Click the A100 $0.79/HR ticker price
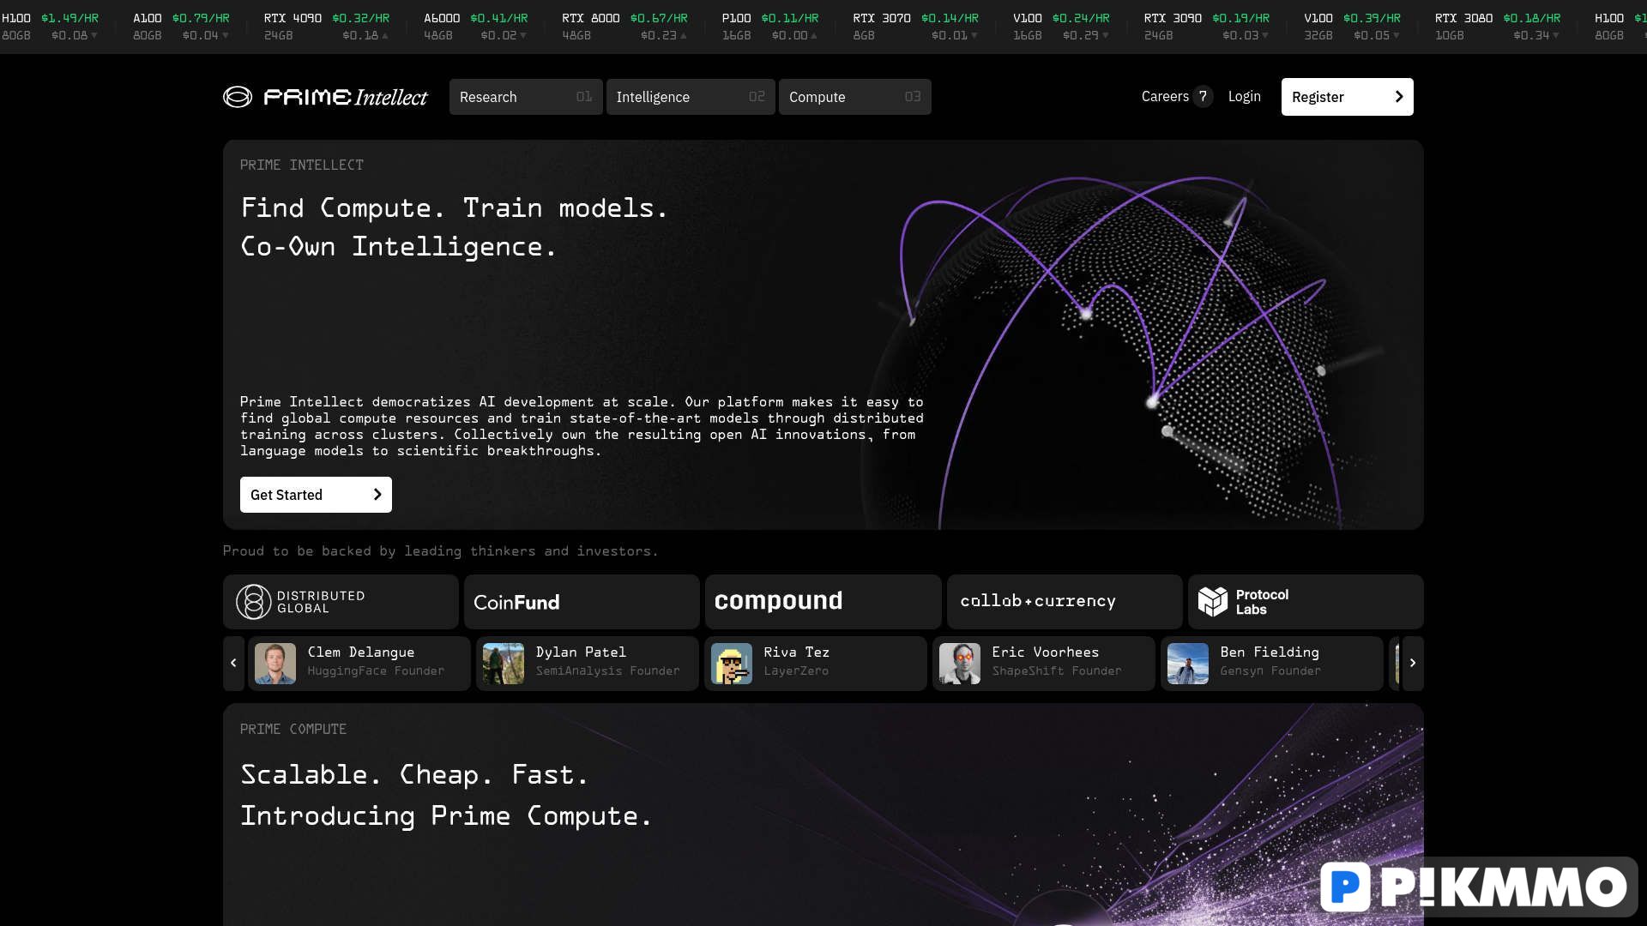Image resolution: width=1647 pixels, height=926 pixels. click(201, 18)
